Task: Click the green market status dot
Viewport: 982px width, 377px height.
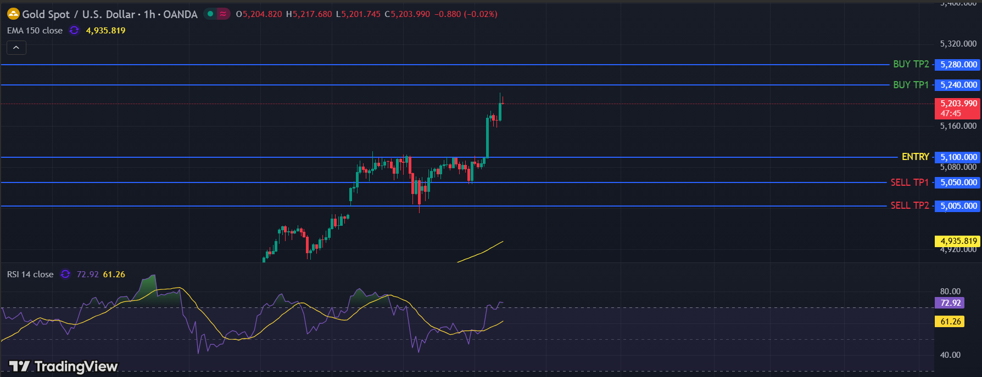Action: 210,14
